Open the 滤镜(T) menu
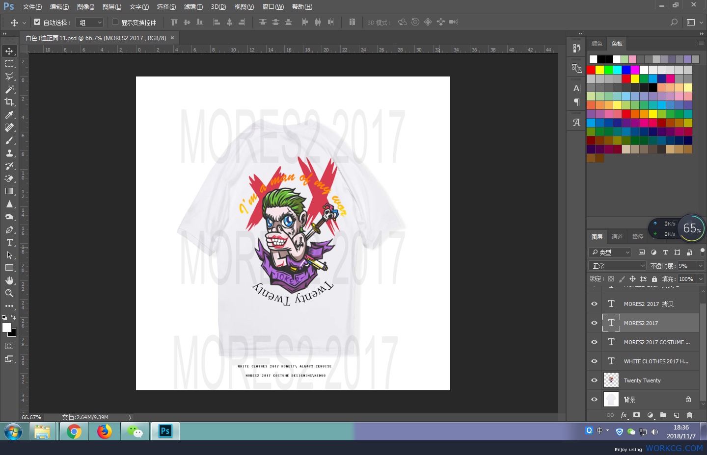 [193, 7]
